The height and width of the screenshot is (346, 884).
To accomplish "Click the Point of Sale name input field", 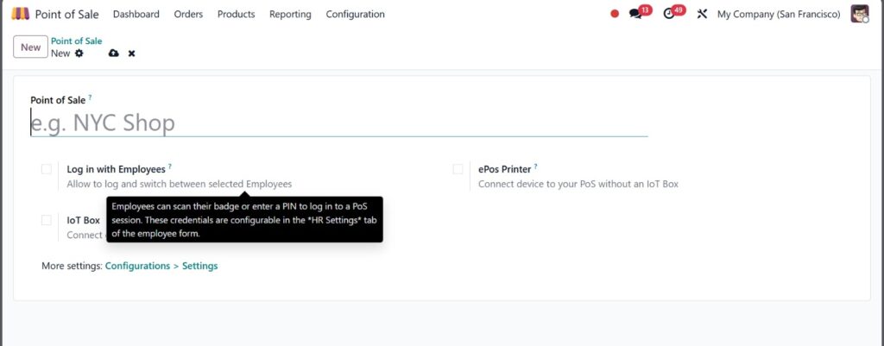I will [338, 123].
